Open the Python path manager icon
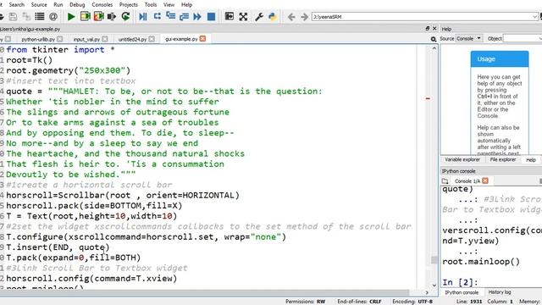Screen dimensions: 542x305 click(x=273, y=16)
